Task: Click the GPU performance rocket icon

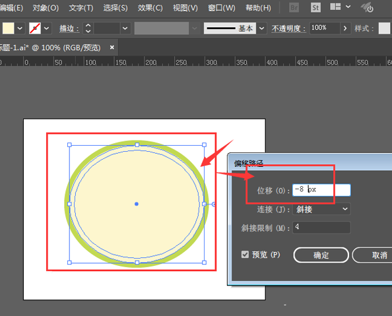Action: point(367,7)
